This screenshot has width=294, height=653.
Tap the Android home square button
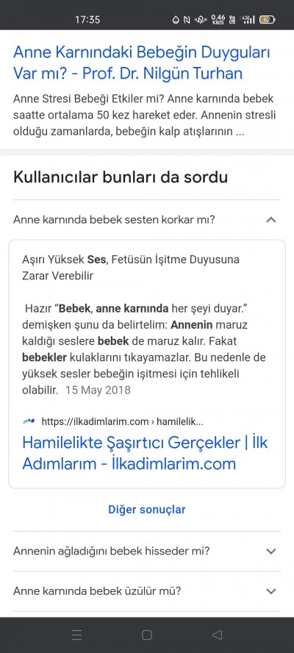coord(146,635)
